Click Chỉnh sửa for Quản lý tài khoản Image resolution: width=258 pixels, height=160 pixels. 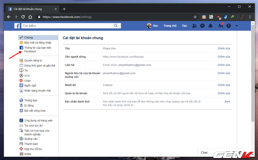click(224, 93)
